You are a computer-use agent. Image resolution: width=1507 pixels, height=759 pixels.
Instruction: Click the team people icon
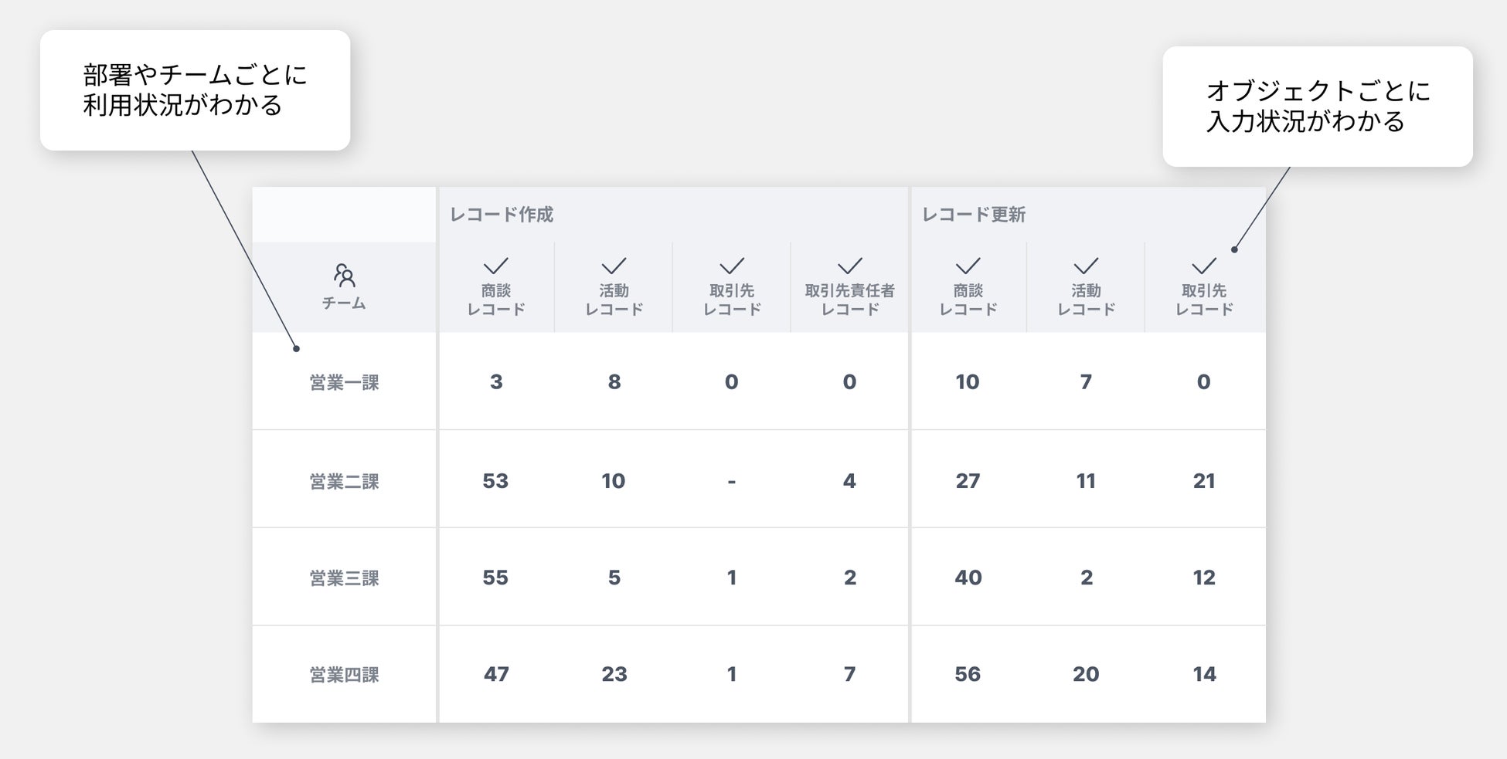point(344,275)
